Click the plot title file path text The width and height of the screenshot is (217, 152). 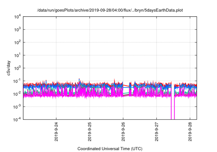(110, 10)
